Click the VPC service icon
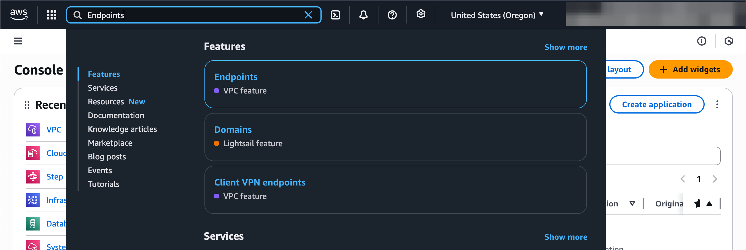This screenshot has height=250, width=746. pos(33,130)
